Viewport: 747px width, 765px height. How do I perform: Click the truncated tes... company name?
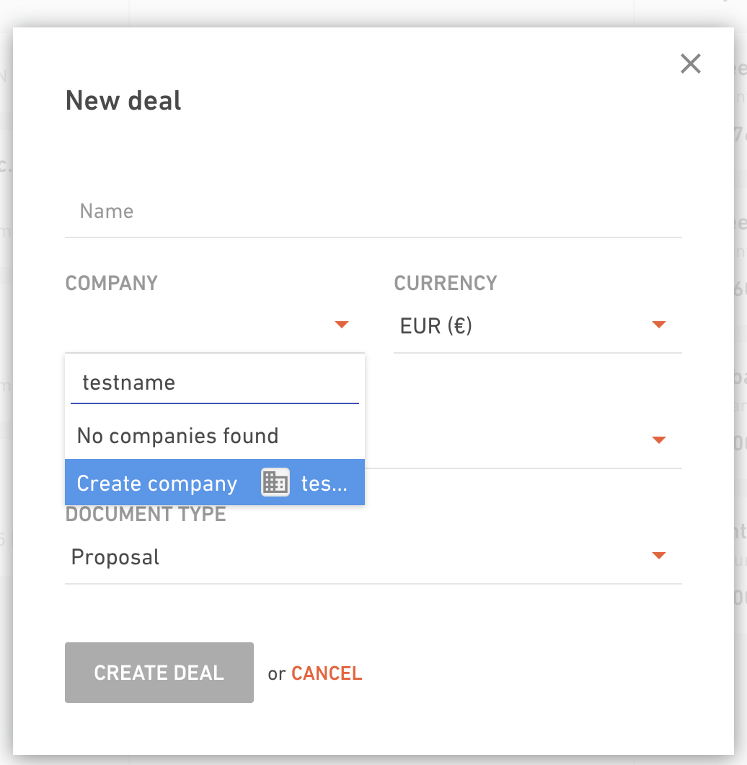(x=324, y=484)
